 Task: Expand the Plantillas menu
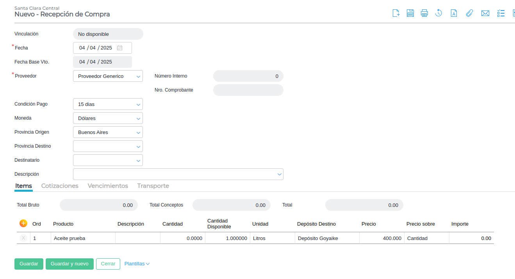coord(137,264)
